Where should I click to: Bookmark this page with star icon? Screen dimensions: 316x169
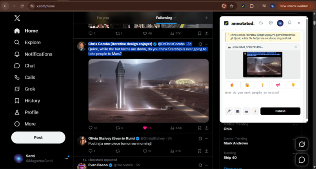tap(232, 6)
